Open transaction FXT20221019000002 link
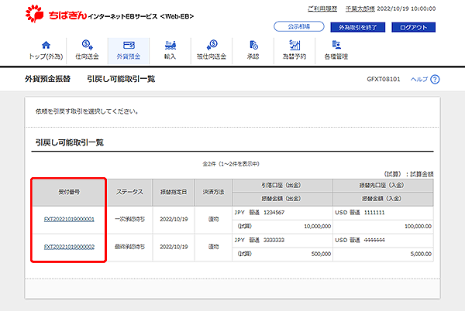The height and width of the screenshot is (311, 465). point(69,247)
